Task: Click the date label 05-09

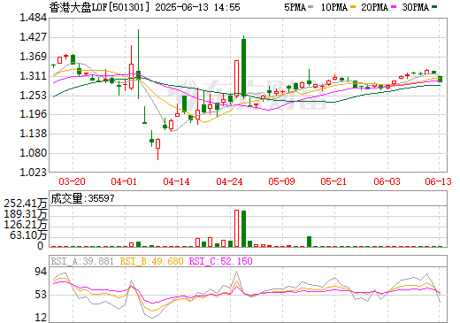Action: (x=281, y=181)
